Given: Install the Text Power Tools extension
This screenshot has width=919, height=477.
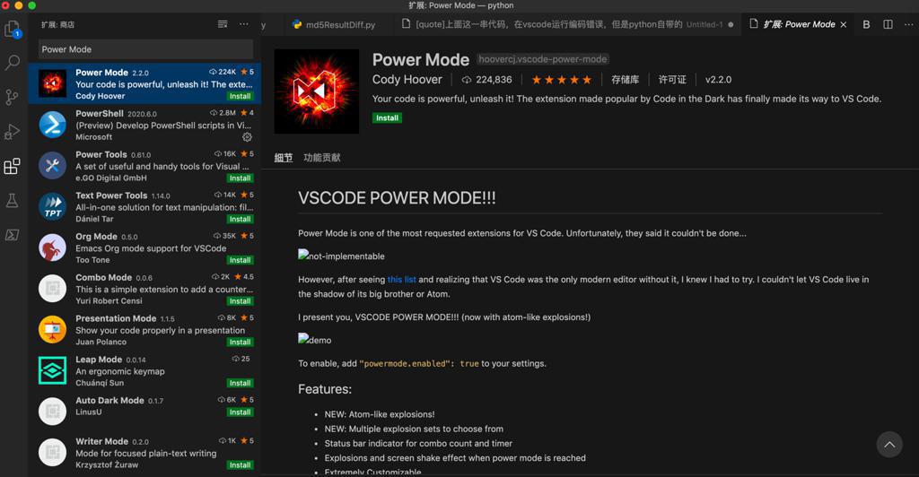Looking at the screenshot, I should tap(240, 219).
